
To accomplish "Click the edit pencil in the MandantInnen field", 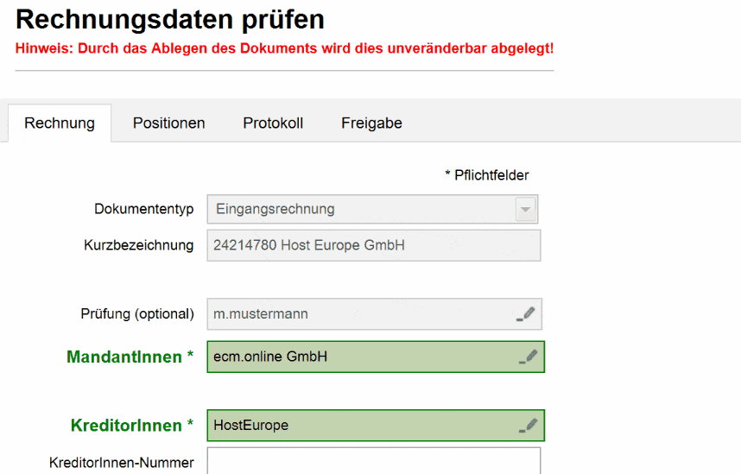I will click(528, 357).
